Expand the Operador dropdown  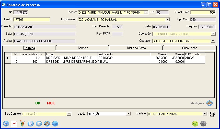pyautogui.click(x=213, y=41)
